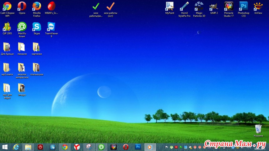269x151 pixels.
Task: Click the red power button taskbar icon
Action: [x=40, y=147]
